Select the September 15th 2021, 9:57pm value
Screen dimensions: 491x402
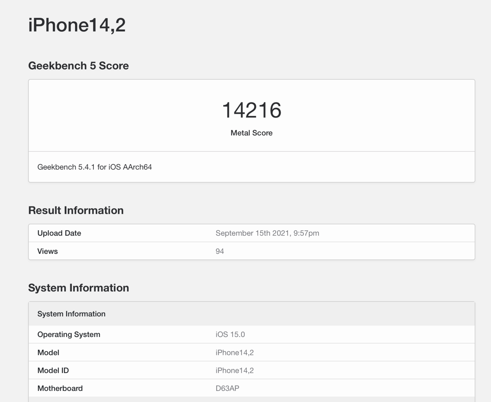(267, 233)
